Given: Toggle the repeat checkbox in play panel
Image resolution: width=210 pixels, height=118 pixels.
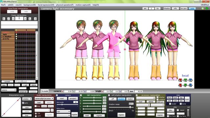Looking at the screenshot, I should (x=178, y=110).
